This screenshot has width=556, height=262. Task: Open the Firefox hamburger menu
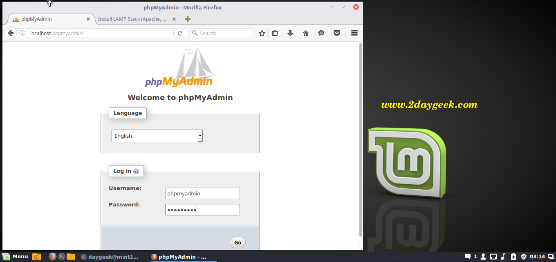(x=354, y=33)
